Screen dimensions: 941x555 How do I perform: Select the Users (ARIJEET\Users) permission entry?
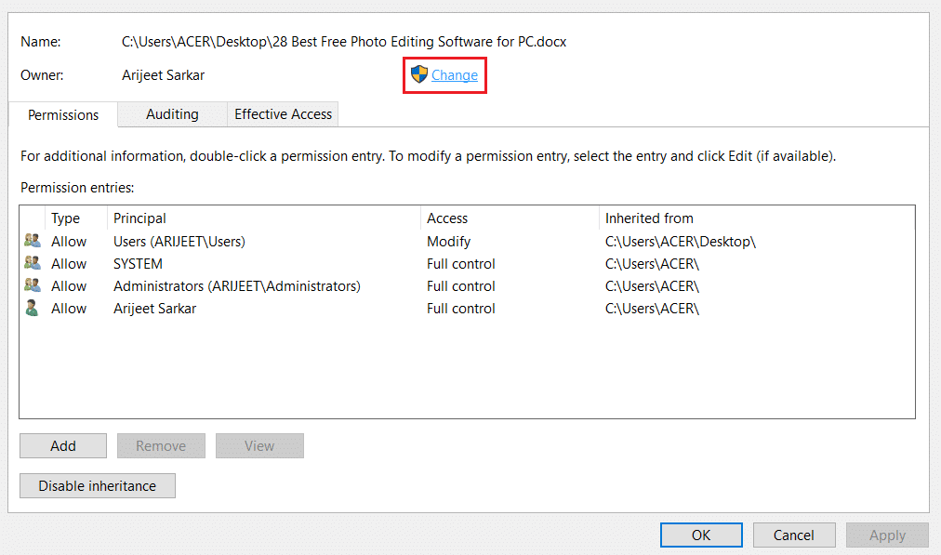point(467,241)
